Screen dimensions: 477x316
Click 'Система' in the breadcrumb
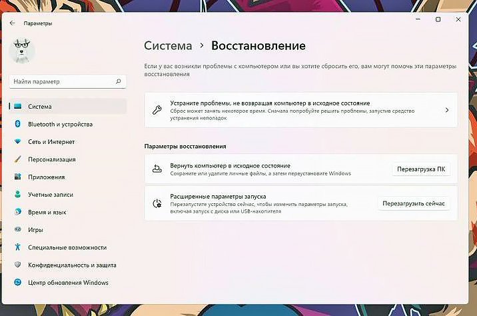click(x=168, y=45)
